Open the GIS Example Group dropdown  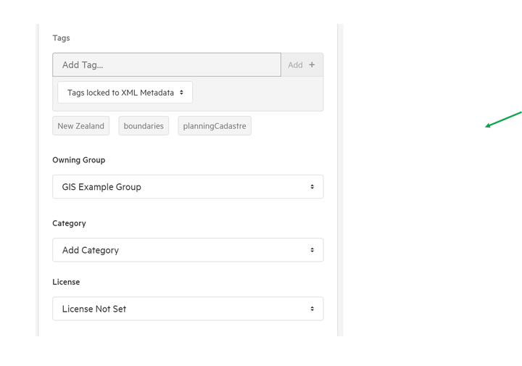coord(188,187)
